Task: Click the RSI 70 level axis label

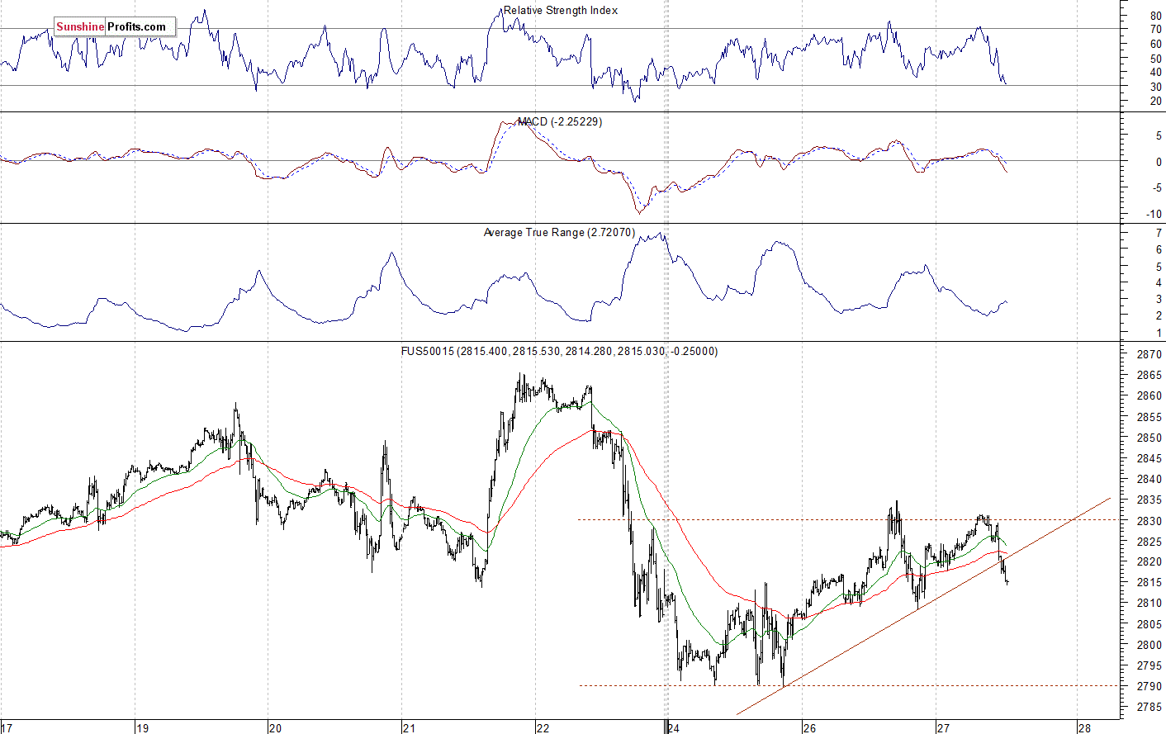Action: point(1155,30)
